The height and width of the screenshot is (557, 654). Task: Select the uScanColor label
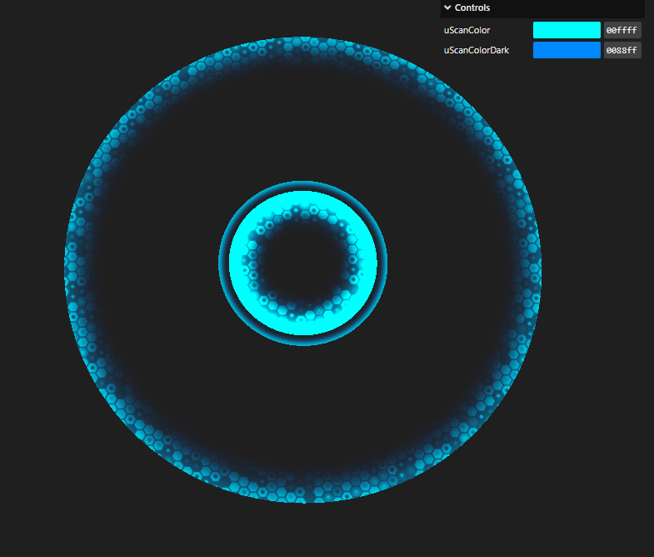467,30
